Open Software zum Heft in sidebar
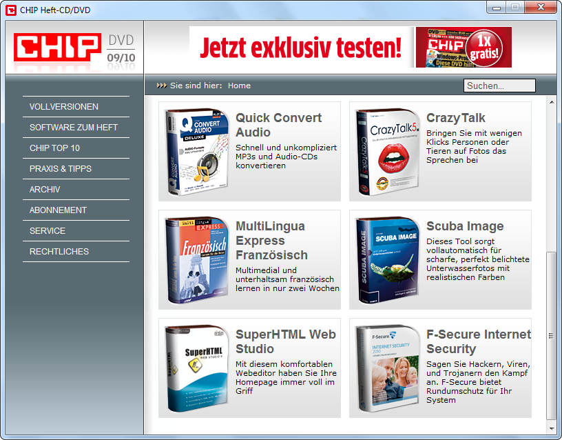The image size is (562, 440). 74,128
